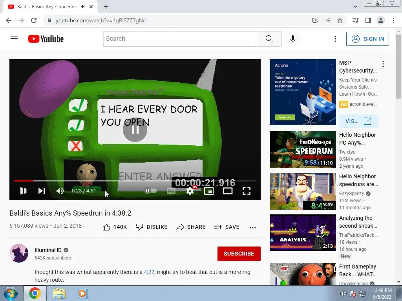Focus the YouTube search field
The image size is (402, 301).
point(180,39)
